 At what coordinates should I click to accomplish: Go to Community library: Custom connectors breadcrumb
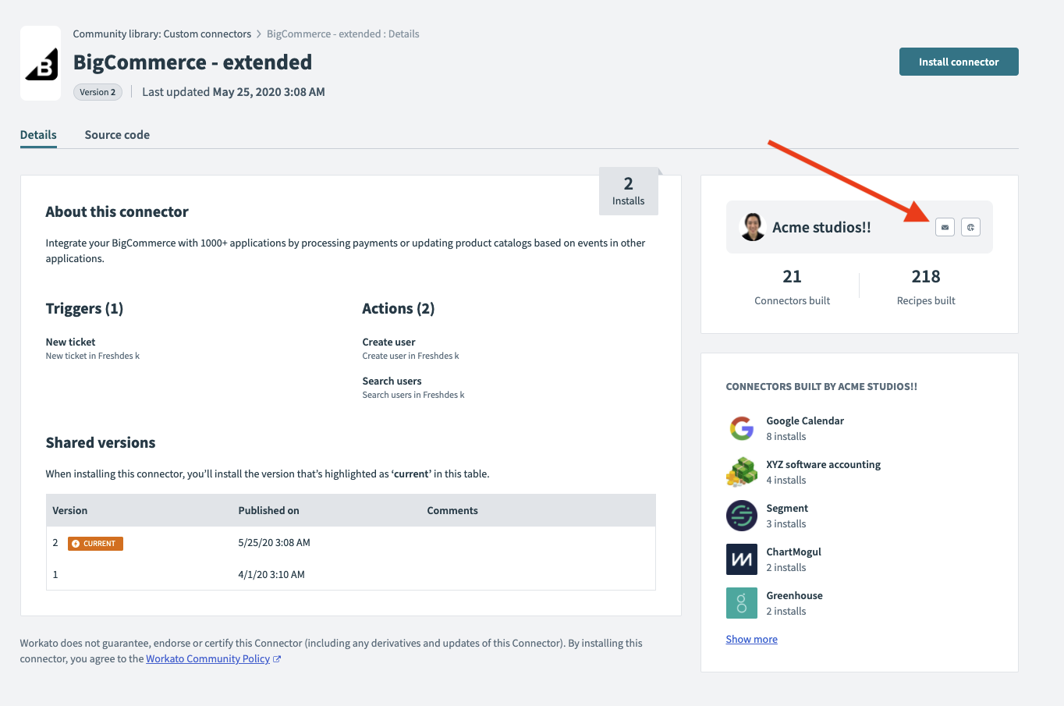161,34
